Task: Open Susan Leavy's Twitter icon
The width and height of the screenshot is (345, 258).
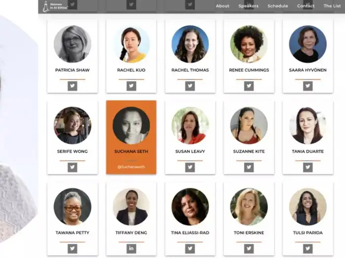Action: [x=190, y=168]
